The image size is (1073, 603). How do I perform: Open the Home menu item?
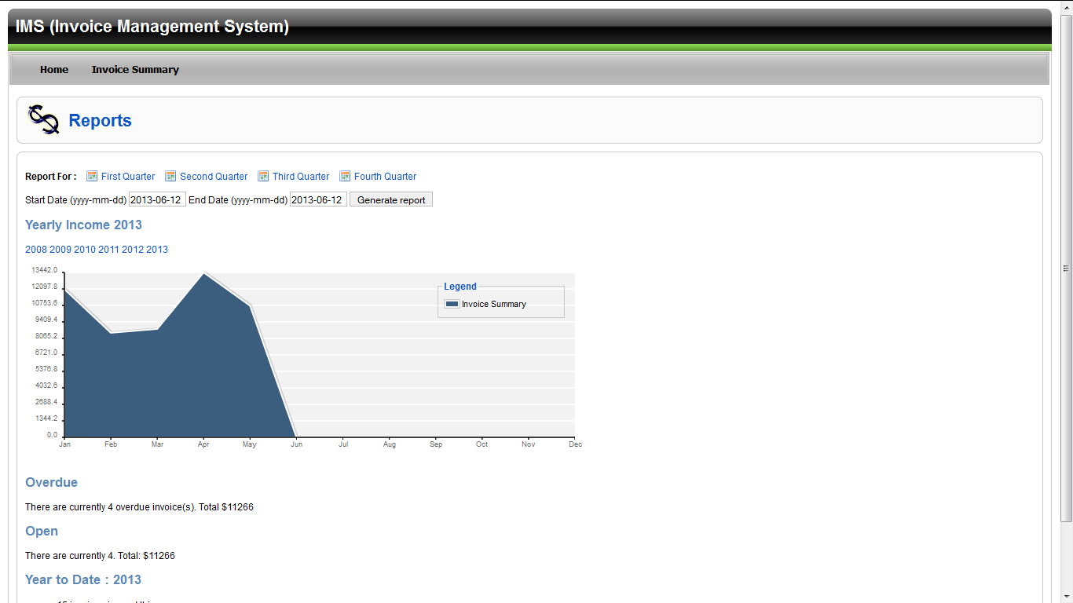tap(54, 70)
